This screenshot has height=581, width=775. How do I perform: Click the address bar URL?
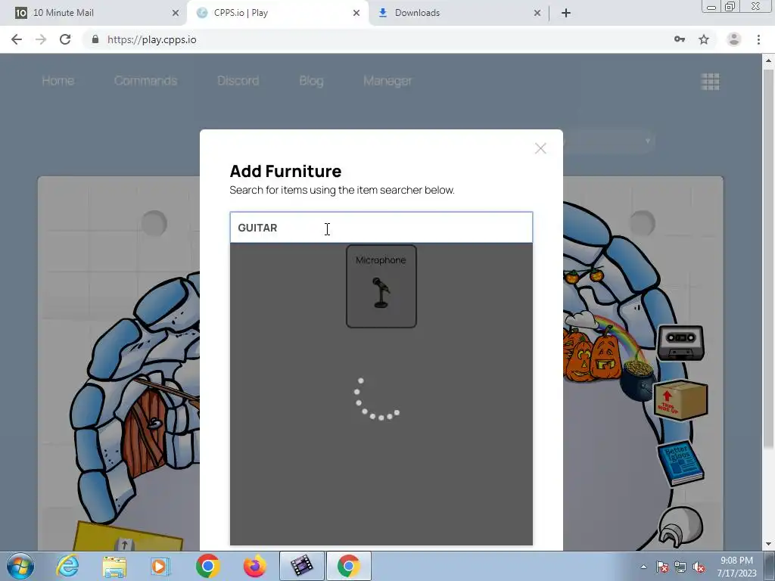(x=151, y=39)
